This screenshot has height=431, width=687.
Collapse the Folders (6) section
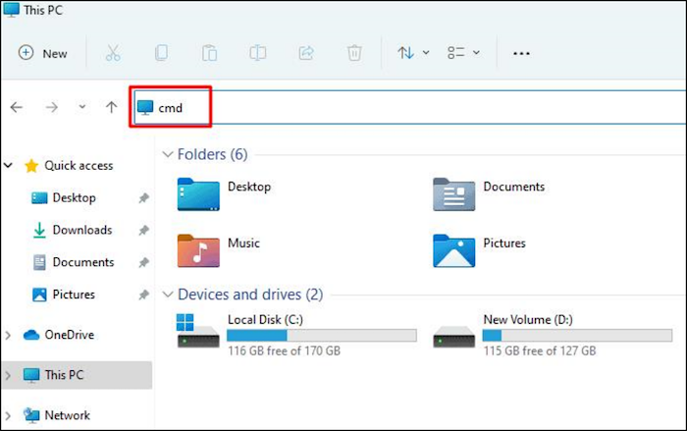click(x=167, y=154)
